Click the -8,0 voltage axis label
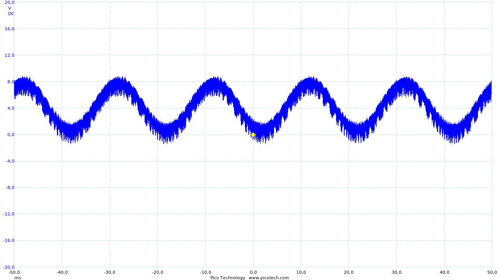 click(x=9, y=187)
